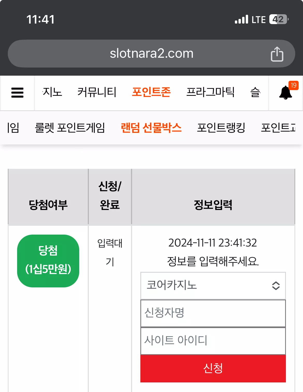Switch to 룰렛 포인트게임 tab

70,128
